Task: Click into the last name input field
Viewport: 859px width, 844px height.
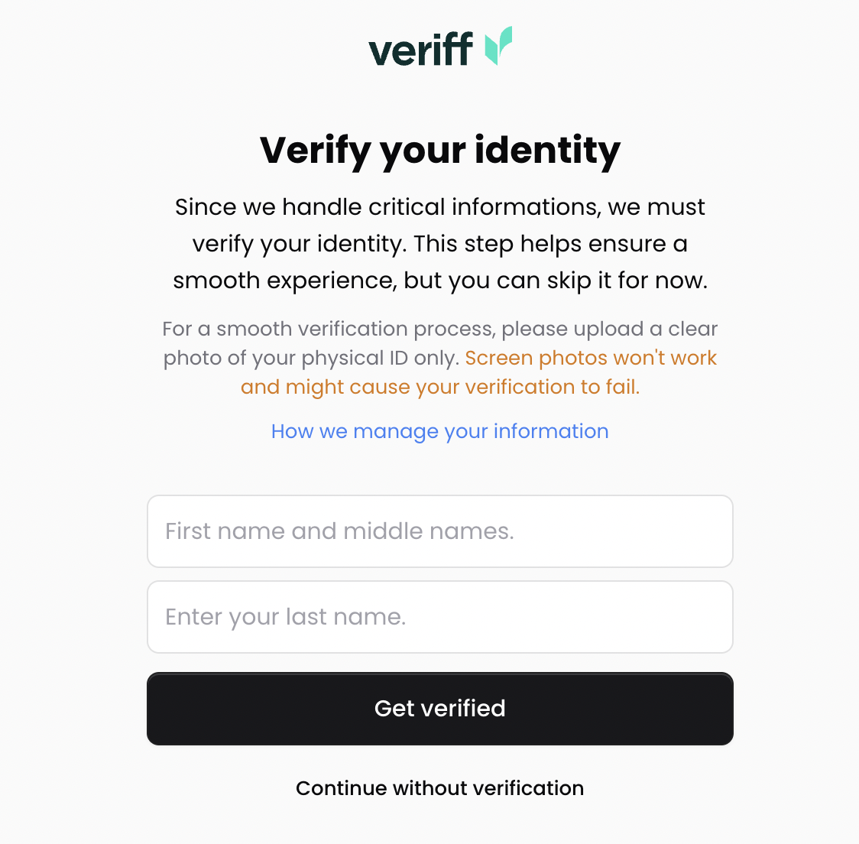Action: [x=440, y=616]
